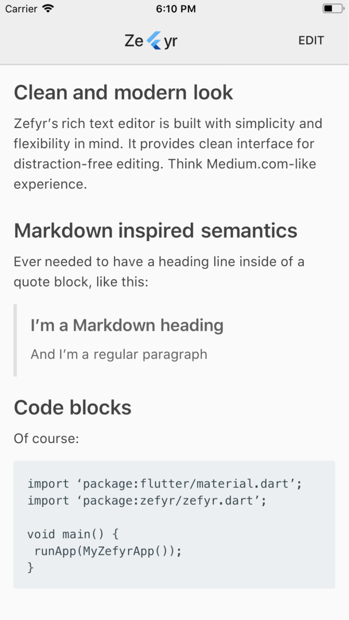Click the "Ever needed to have a heading" paragraph

159,272
